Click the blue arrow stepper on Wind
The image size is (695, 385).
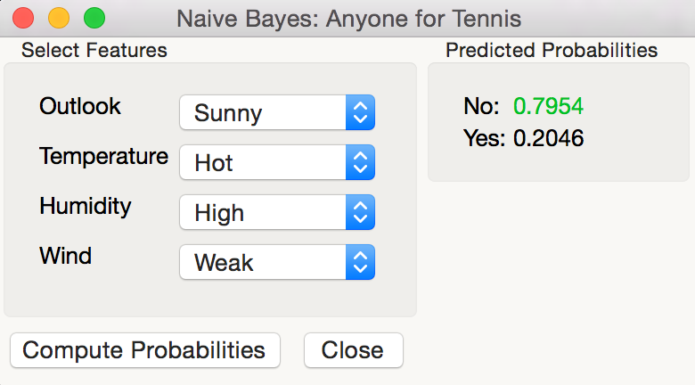click(360, 263)
